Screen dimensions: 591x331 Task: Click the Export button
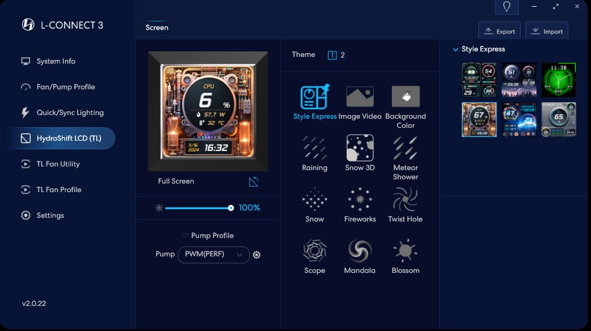pos(499,31)
